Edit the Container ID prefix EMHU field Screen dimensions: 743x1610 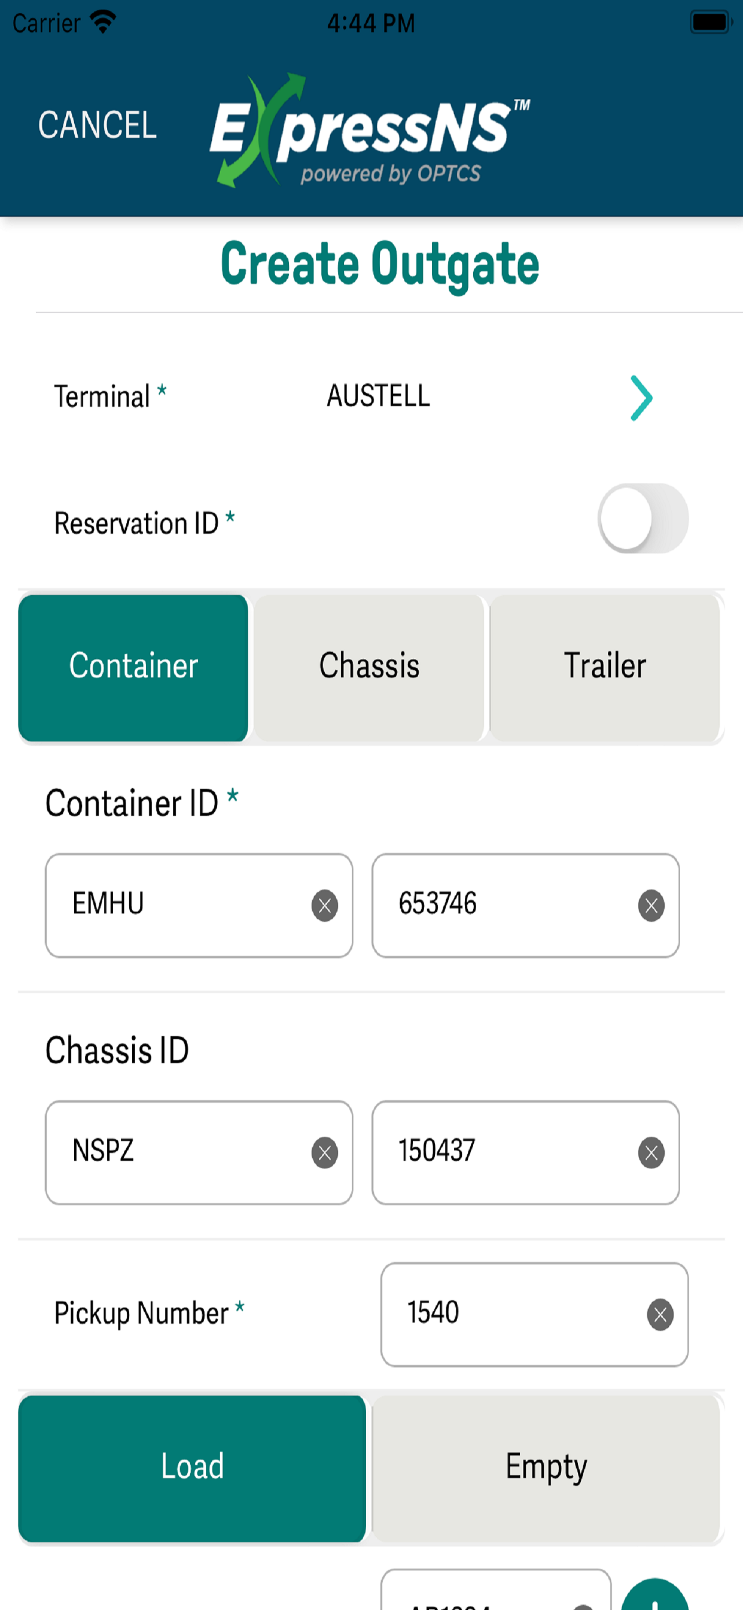pos(199,906)
